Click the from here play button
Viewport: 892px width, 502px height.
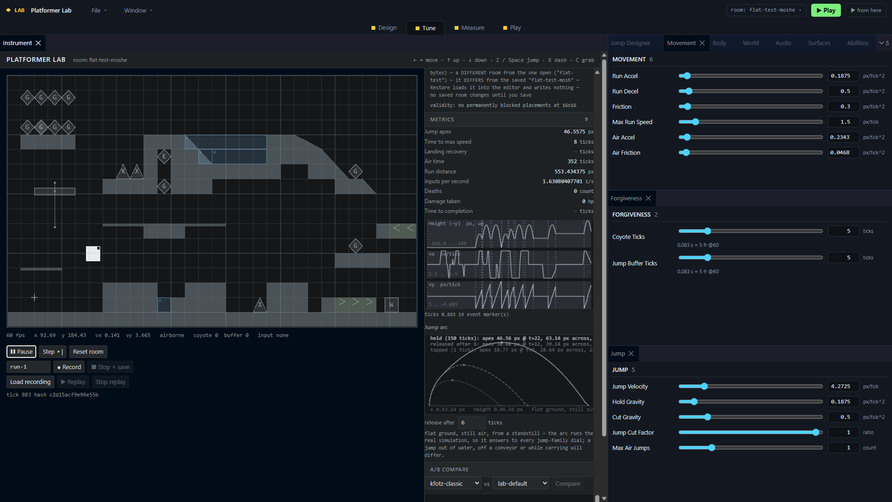[x=866, y=10]
